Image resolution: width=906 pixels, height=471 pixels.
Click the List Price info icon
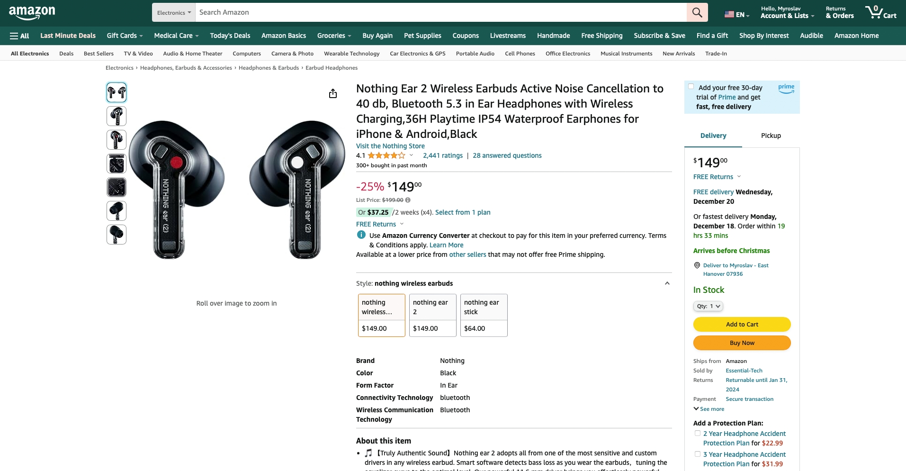408,200
